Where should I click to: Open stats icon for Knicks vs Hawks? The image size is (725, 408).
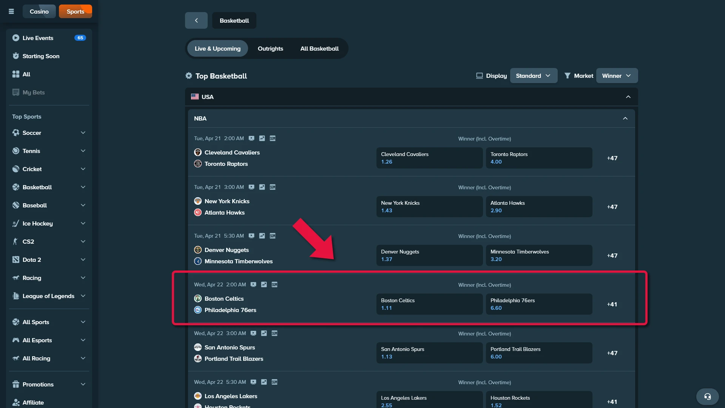262,187
